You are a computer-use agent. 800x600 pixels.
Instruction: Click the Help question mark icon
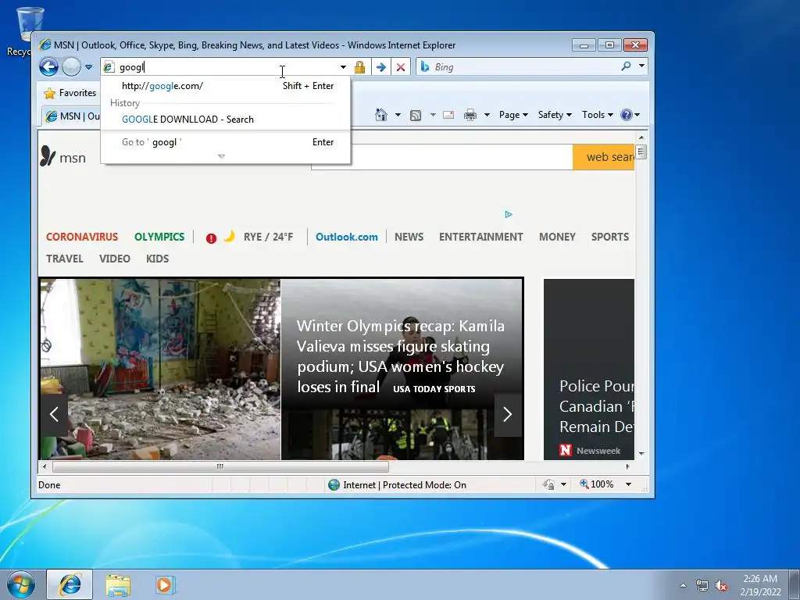pos(626,115)
